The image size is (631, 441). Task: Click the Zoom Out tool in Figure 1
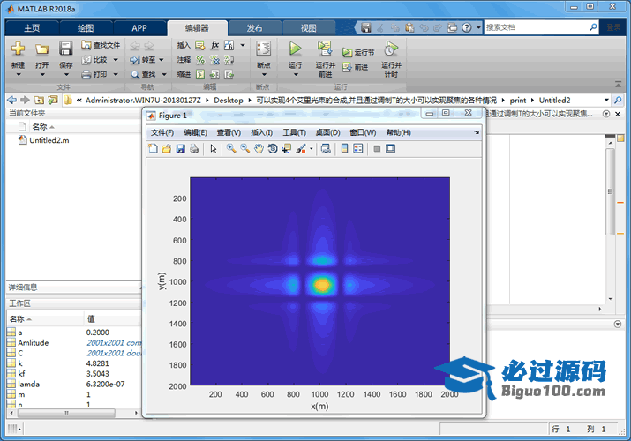pyautogui.click(x=244, y=149)
